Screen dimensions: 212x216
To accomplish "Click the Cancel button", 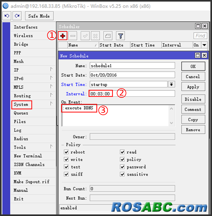I will [193, 76].
